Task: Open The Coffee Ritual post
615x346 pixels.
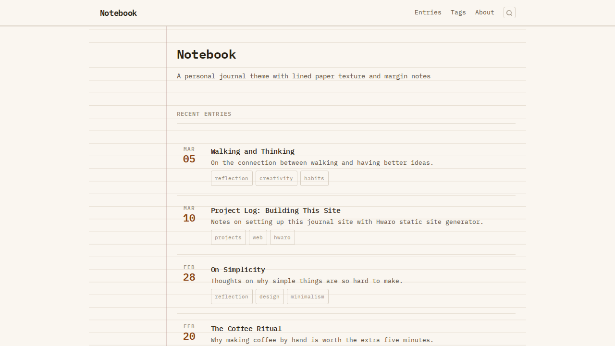Action: tap(246, 329)
